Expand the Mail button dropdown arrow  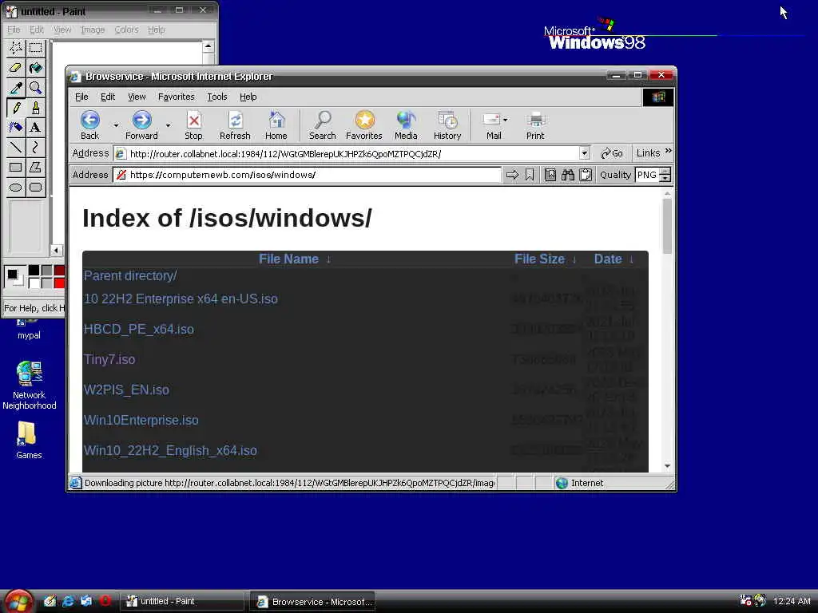click(x=505, y=120)
